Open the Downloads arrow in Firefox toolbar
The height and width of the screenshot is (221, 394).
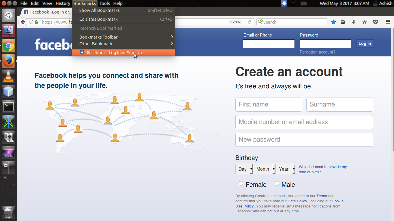coord(354,22)
